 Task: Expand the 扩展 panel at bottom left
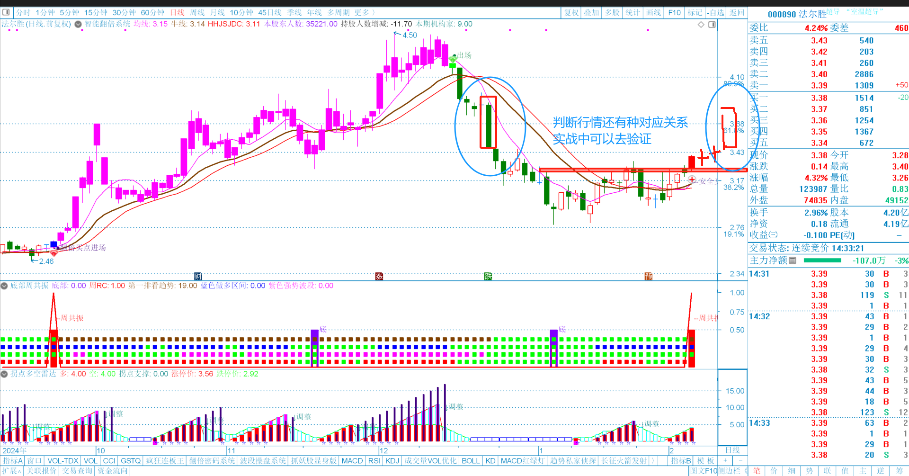[x=11, y=471]
